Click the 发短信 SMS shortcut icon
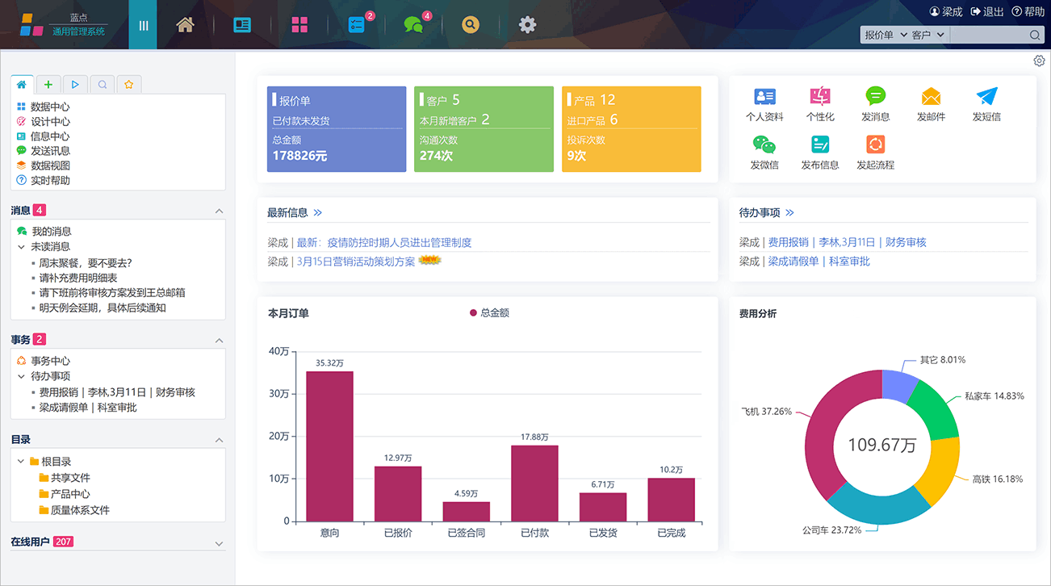This screenshot has height=586, width=1051. 986,98
